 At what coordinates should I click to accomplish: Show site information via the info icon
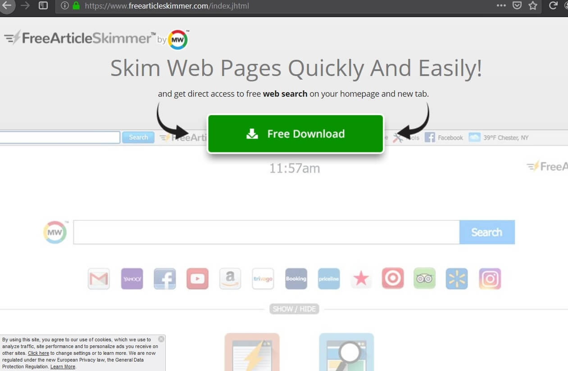[65, 6]
